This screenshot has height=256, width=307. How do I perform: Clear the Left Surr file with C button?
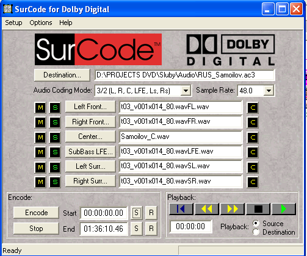[x=253, y=167]
